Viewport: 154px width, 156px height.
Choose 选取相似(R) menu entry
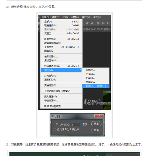(62, 80)
